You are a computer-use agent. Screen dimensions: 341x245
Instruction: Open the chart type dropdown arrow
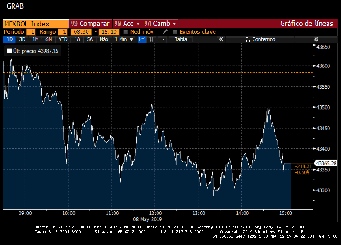163,40
